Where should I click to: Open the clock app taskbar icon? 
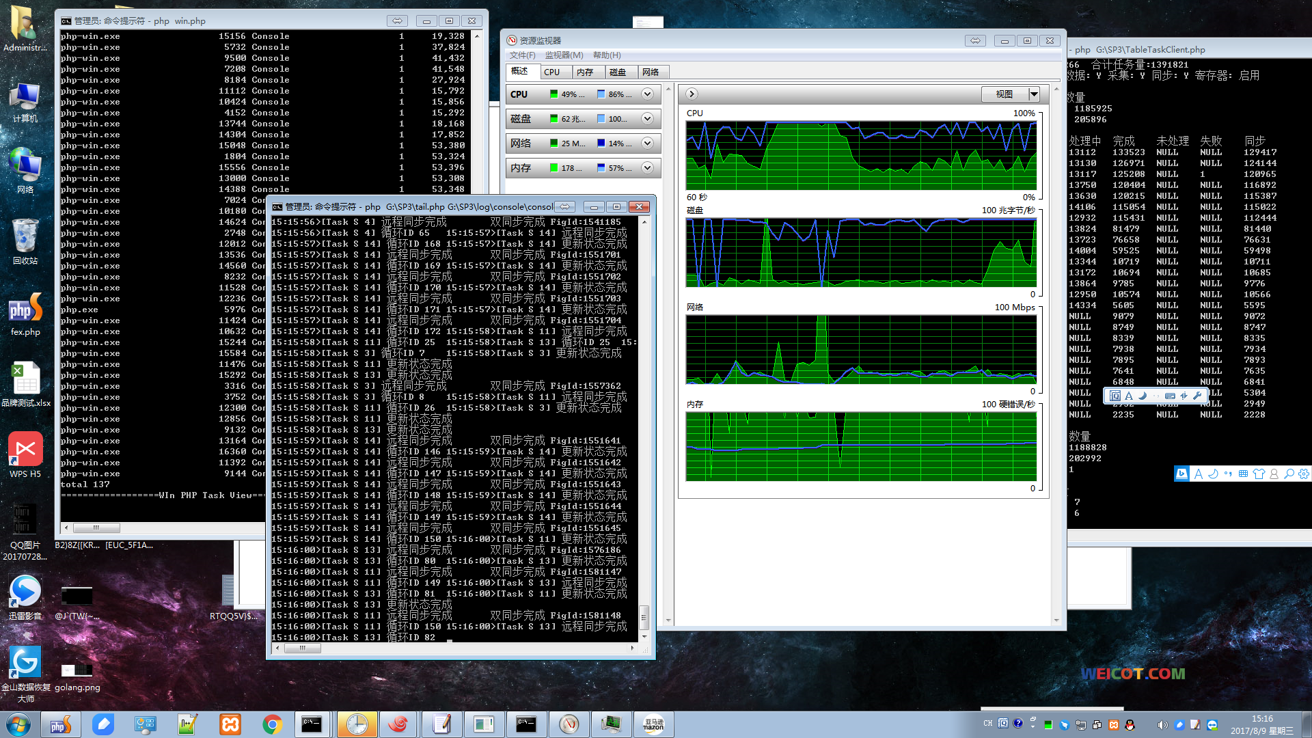pyautogui.click(x=357, y=724)
